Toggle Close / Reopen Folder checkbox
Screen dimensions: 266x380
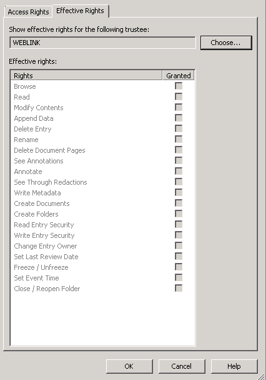pos(179,289)
